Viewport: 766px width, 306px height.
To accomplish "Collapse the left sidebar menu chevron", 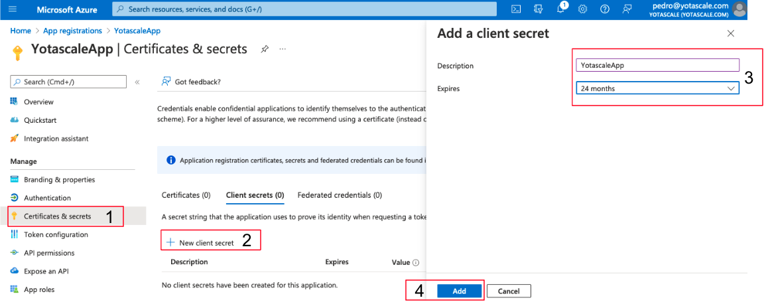I will (x=137, y=82).
